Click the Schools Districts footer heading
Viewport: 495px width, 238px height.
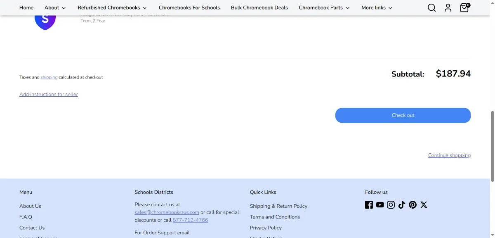point(154,192)
